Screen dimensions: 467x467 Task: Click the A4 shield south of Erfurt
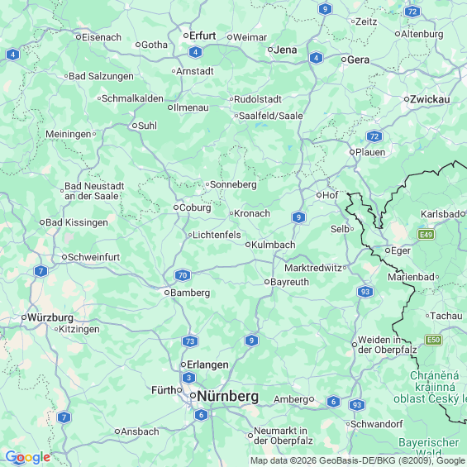tap(195, 52)
